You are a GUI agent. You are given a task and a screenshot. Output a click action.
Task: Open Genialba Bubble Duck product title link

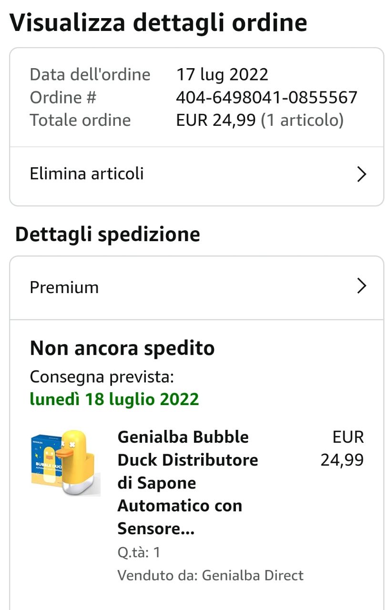point(188,482)
